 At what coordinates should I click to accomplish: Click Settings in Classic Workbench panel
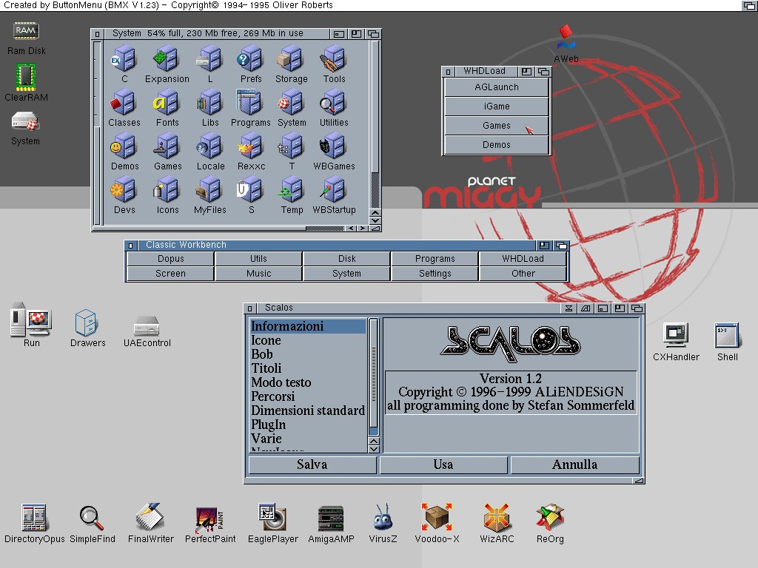click(x=435, y=274)
